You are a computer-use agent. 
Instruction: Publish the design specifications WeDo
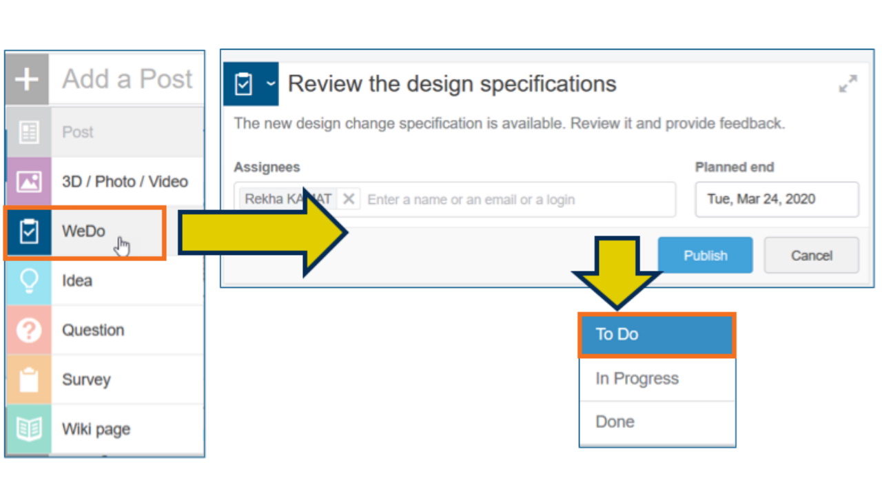(705, 255)
